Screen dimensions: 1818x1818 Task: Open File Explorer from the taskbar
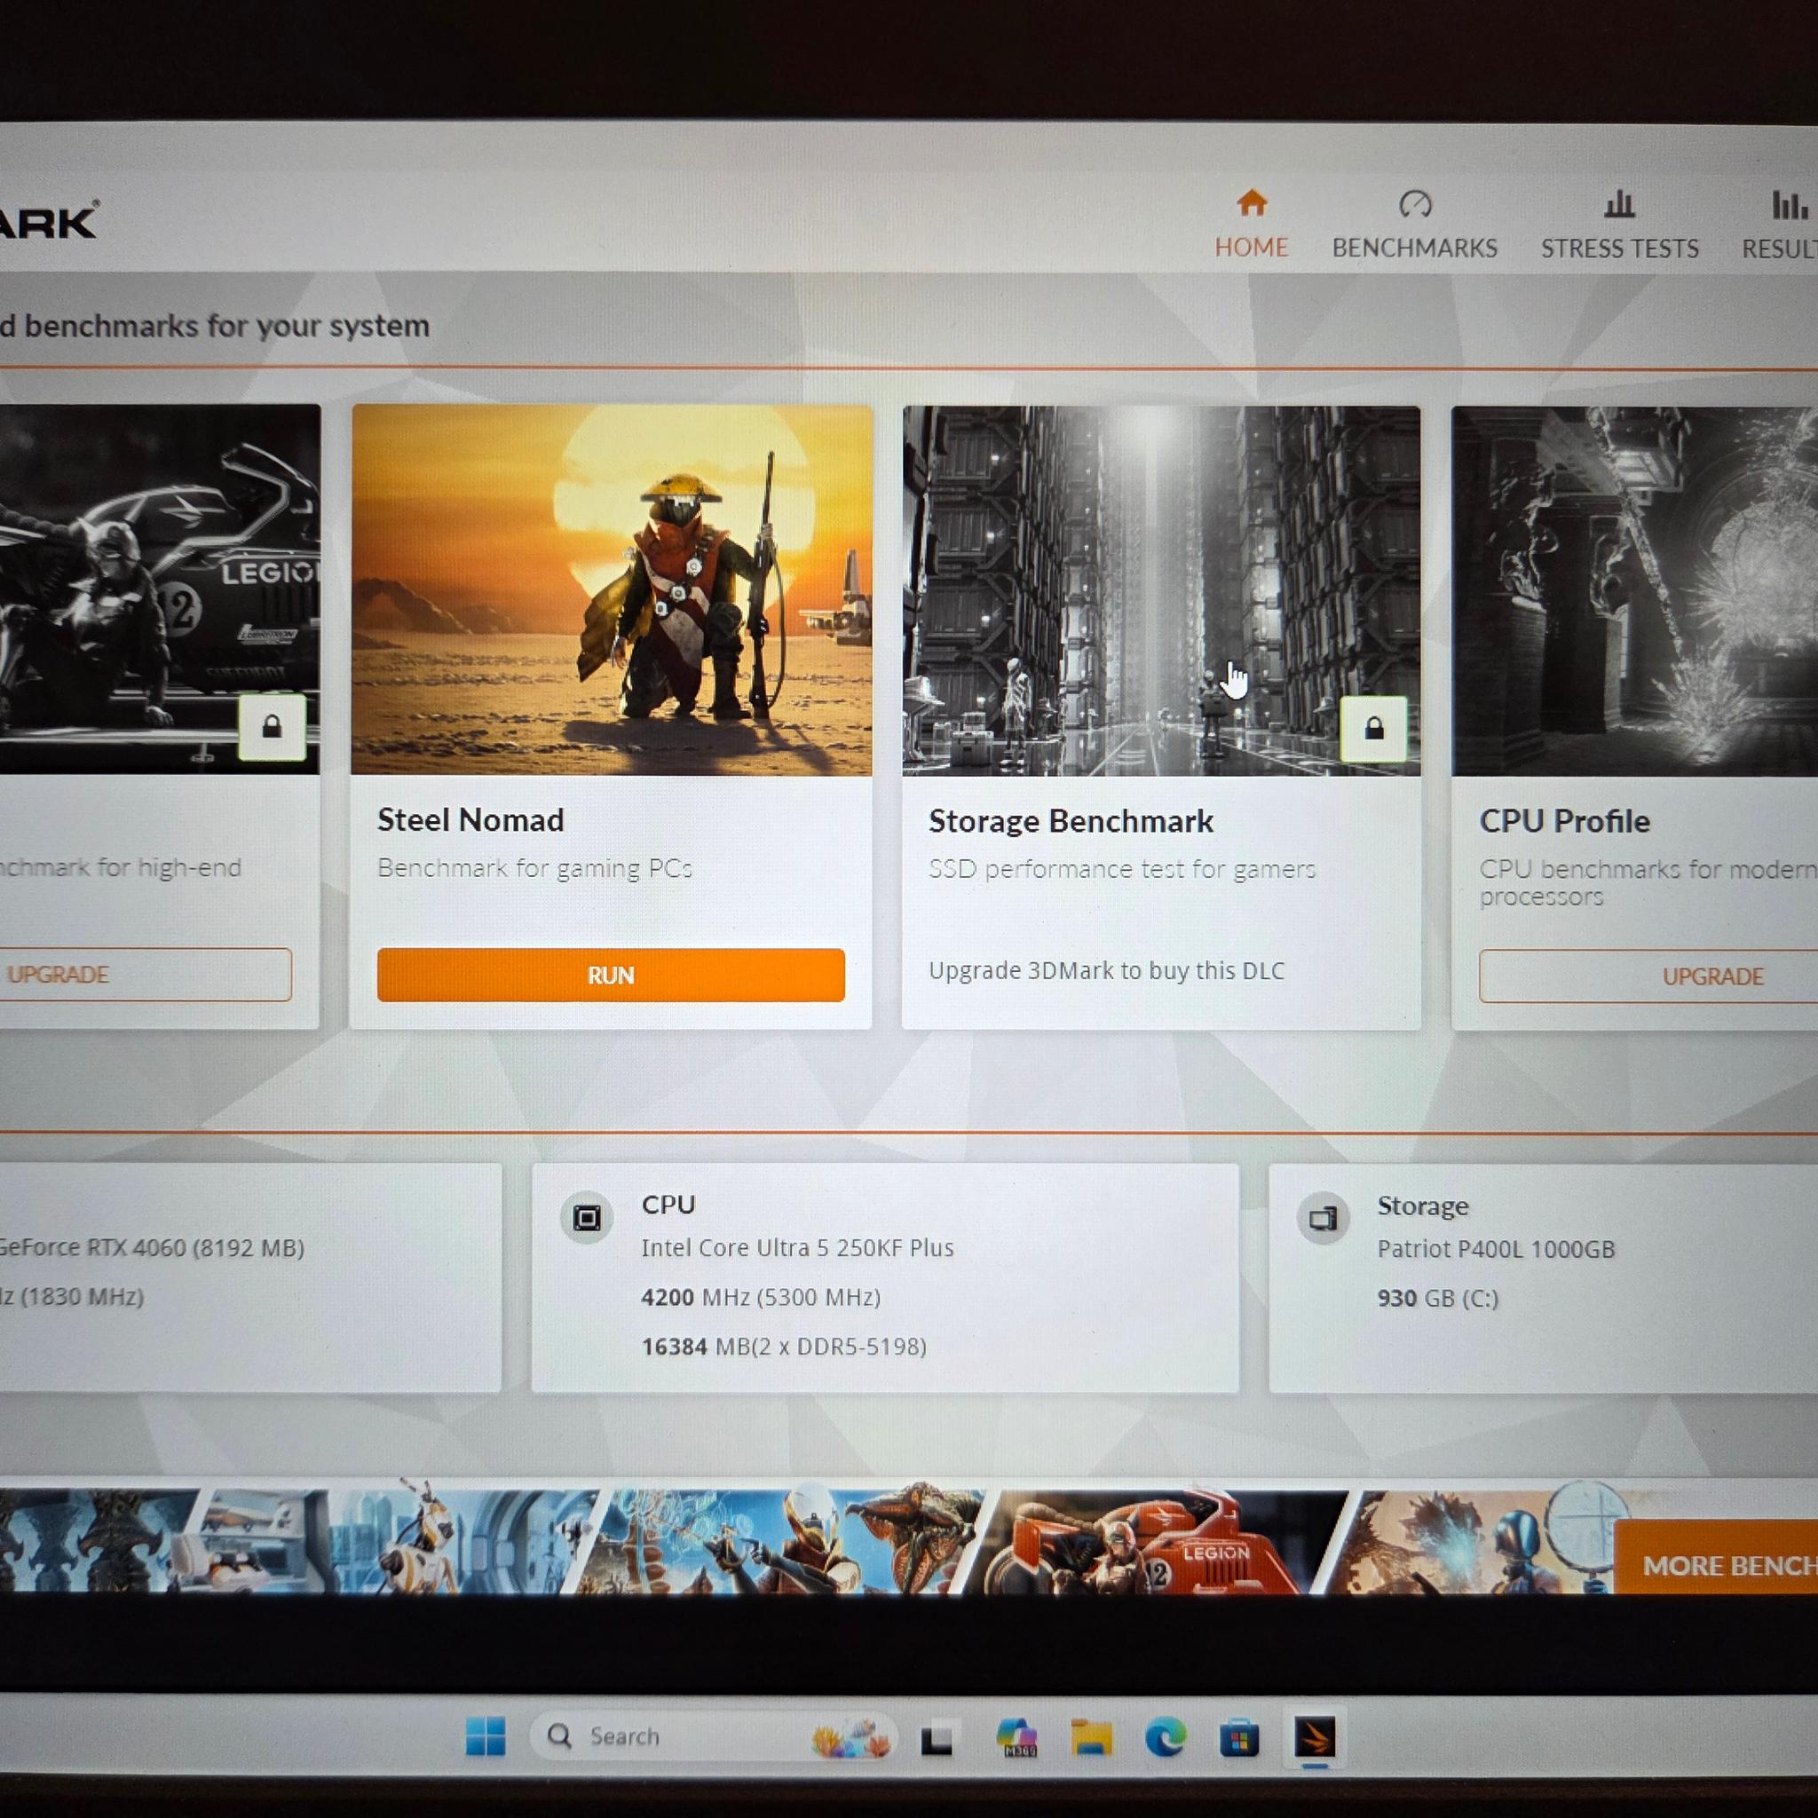(x=1092, y=1737)
